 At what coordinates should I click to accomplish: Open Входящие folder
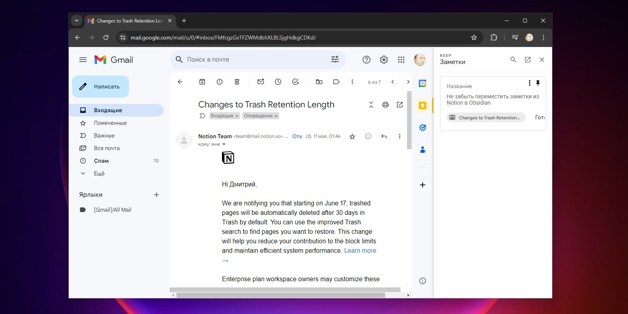click(x=116, y=110)
